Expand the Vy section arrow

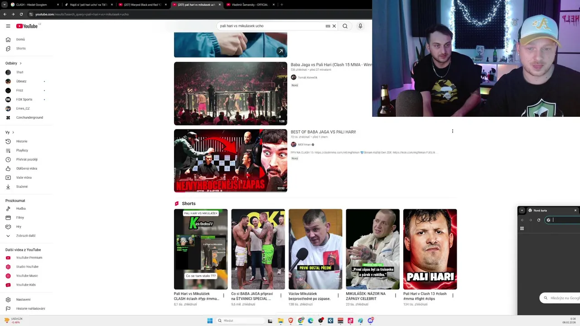coord(13,132)
